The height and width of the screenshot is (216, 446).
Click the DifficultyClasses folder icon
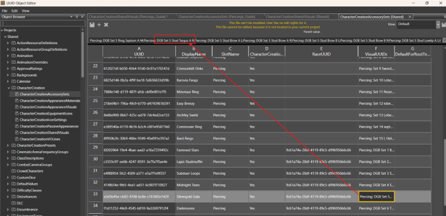13,190
